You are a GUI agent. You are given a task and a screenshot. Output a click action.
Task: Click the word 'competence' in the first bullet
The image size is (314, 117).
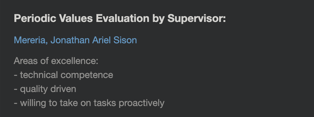point(87,75)
